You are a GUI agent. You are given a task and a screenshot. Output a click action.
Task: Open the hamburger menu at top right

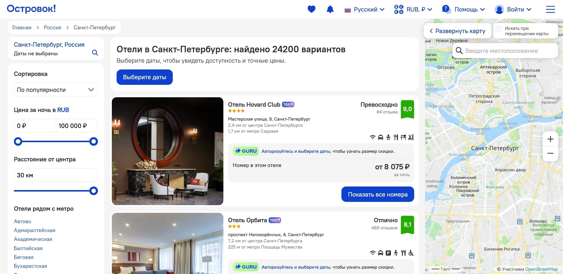[550, 9]
